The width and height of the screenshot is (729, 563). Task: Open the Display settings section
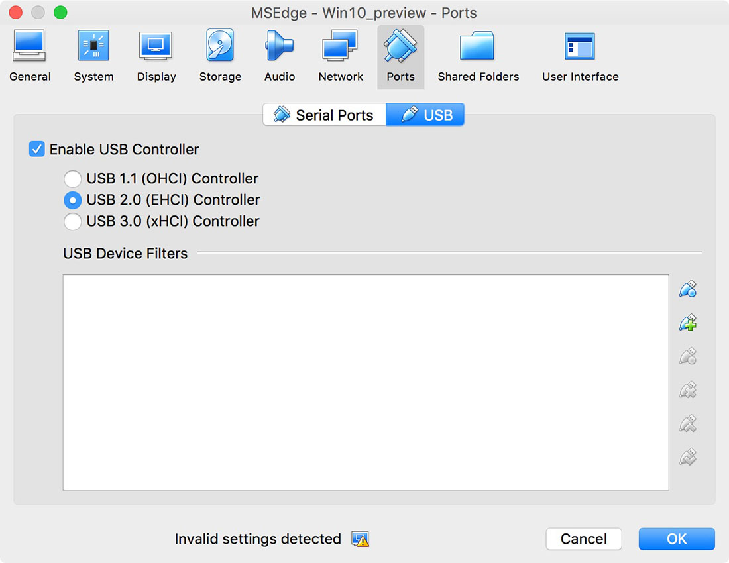pyautogui.click(x=156, y=57)
